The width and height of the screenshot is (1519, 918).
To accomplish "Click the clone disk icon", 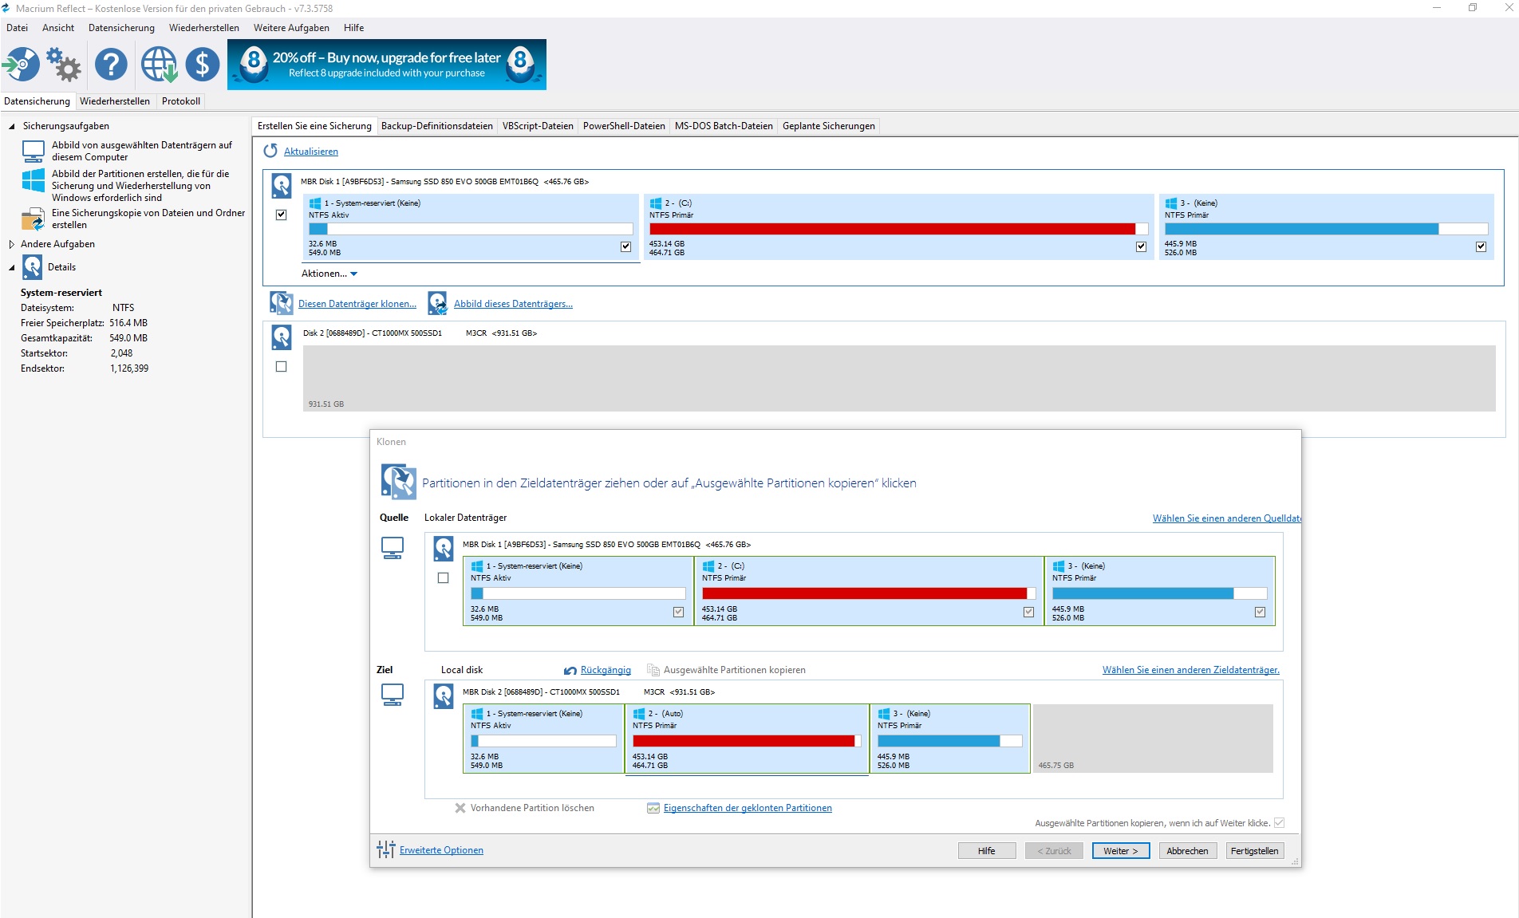I will pos(281,303).
